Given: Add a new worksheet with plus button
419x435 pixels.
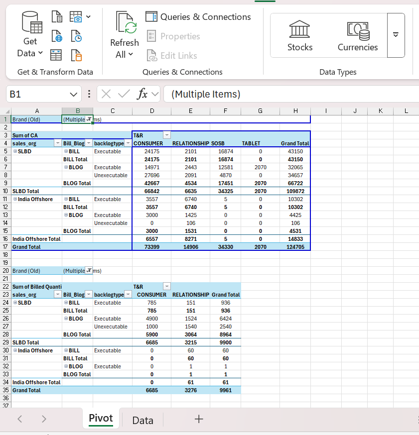Looking at the screenshot, I should [x=198, y=419].
